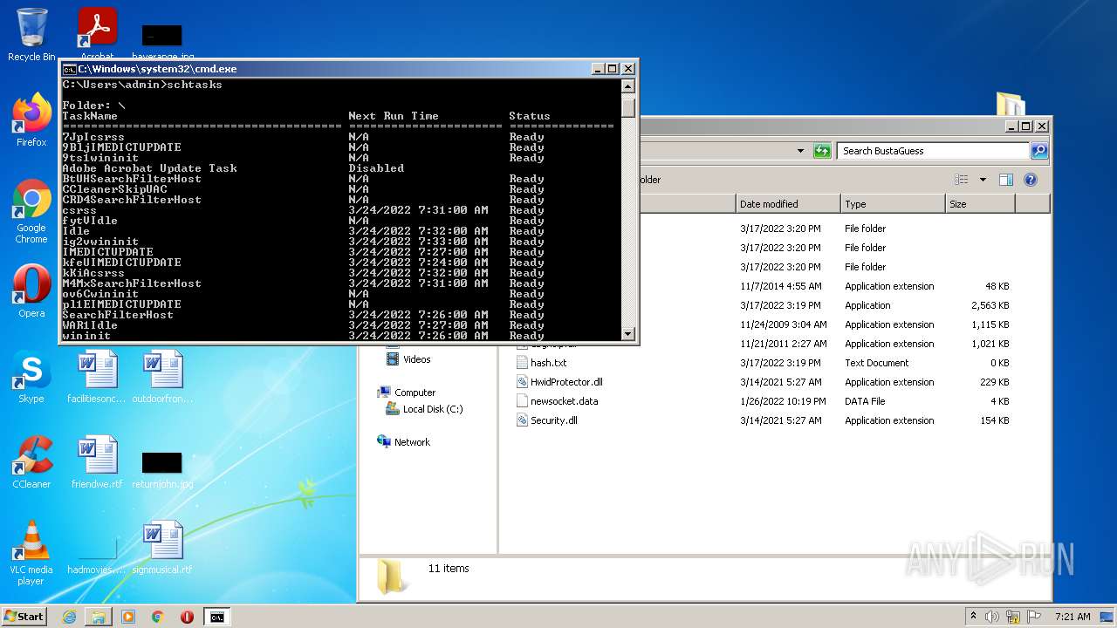The width and height of the screenshot is (1117, 628).
Task: Click the Chrome icon in the taskbar
Action: coord(158,617)
